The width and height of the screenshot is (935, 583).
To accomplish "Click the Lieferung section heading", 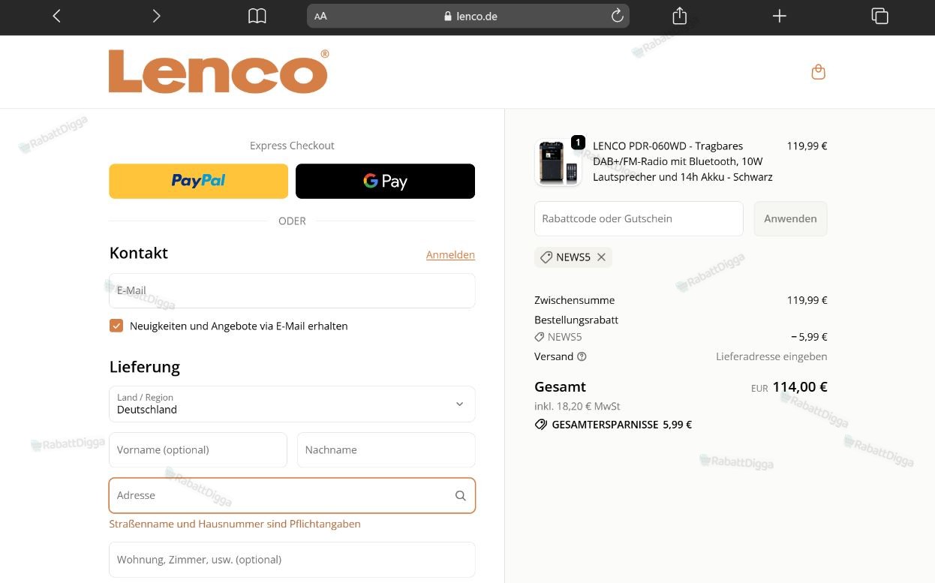I will tap(145, 367).
